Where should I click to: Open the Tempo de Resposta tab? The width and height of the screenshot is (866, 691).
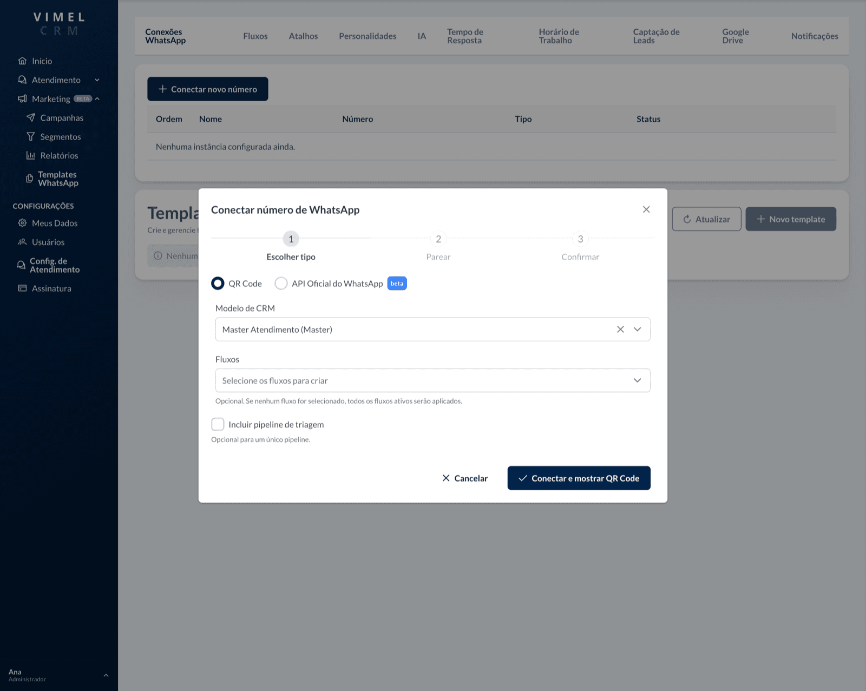[x=465, y=36]
